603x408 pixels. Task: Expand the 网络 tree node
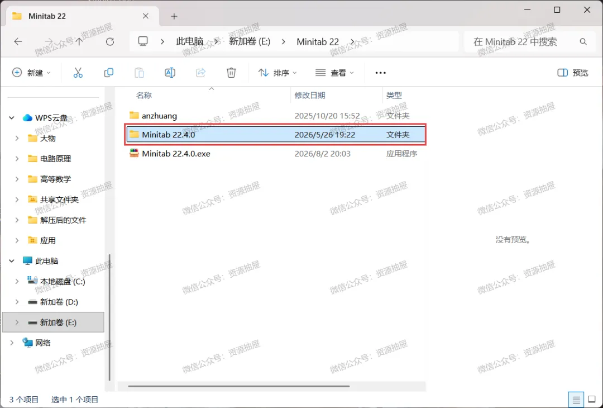(x=12, y=343)
